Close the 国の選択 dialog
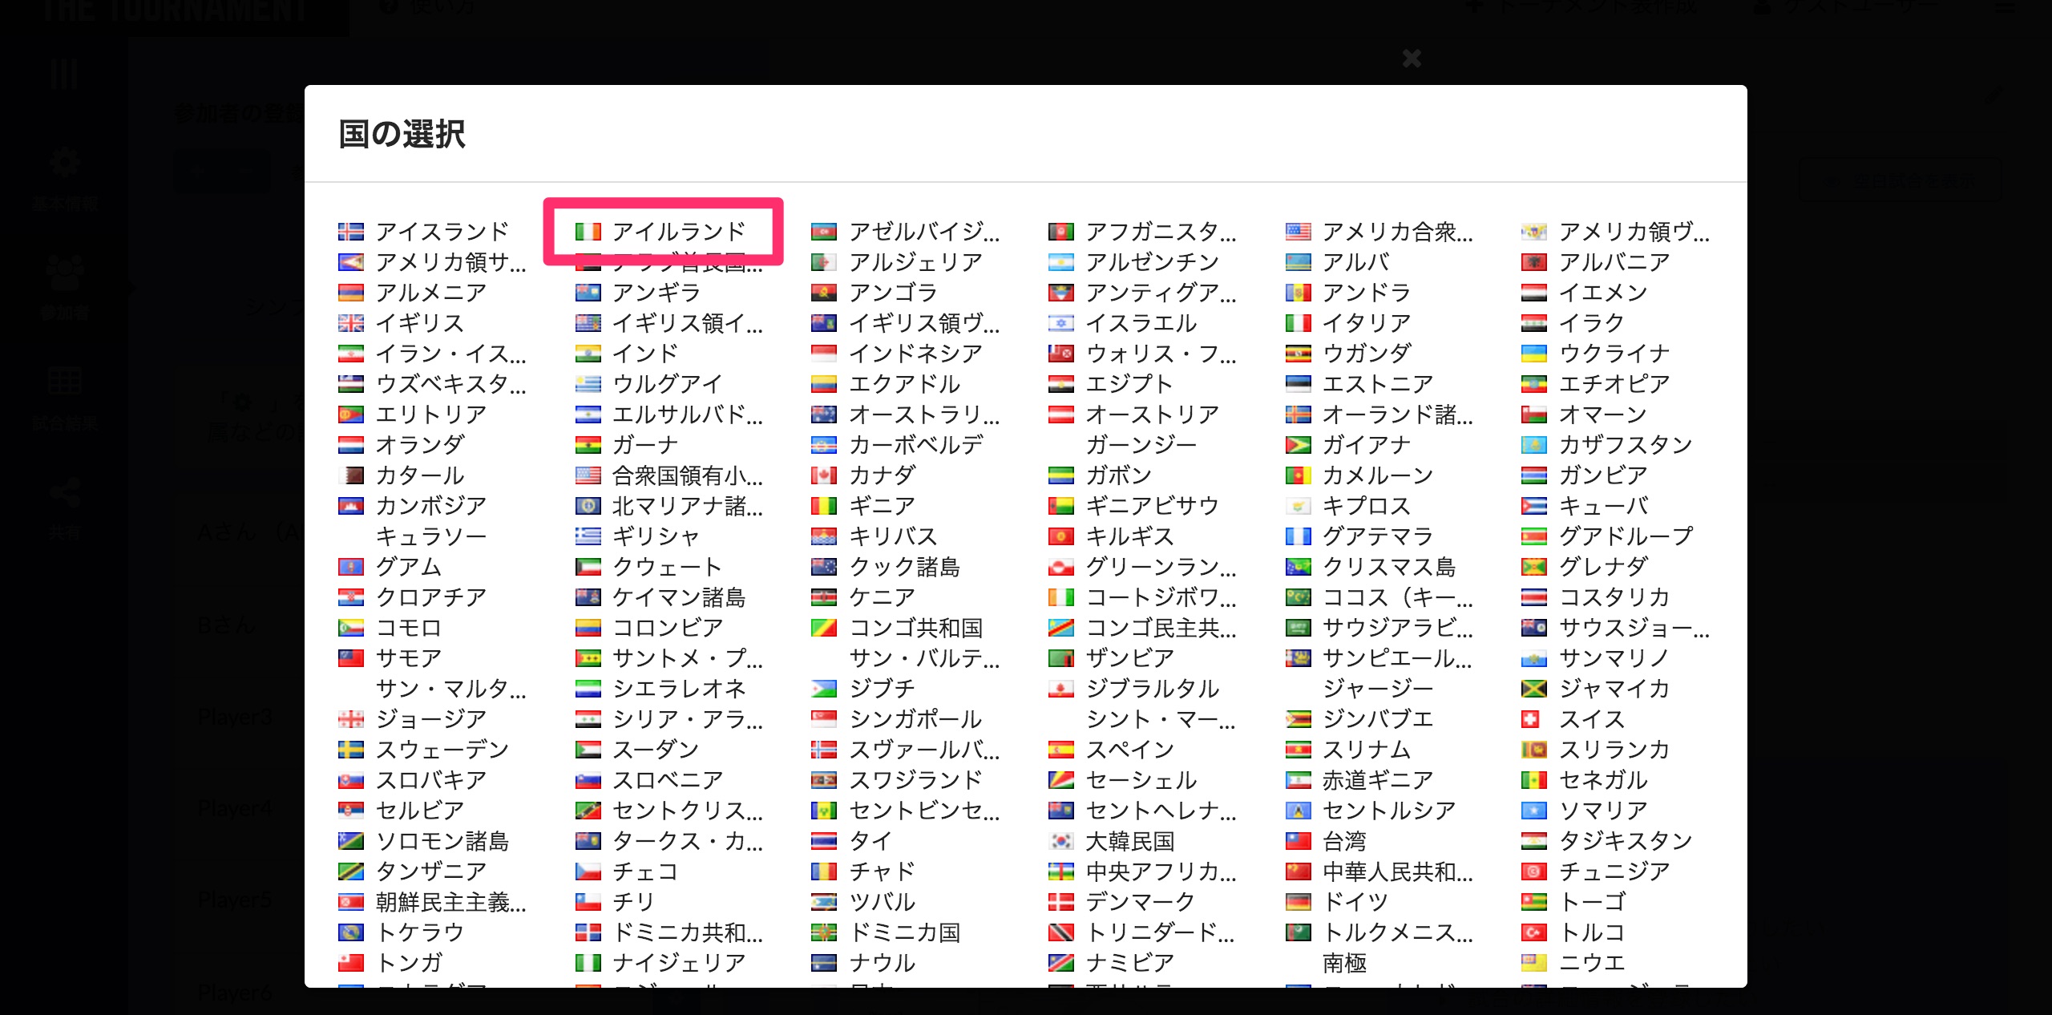The height and width of the screenshot is (1015, 2052). (1409, 59)
